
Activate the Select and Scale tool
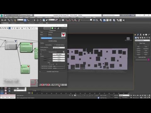(44, 20)
